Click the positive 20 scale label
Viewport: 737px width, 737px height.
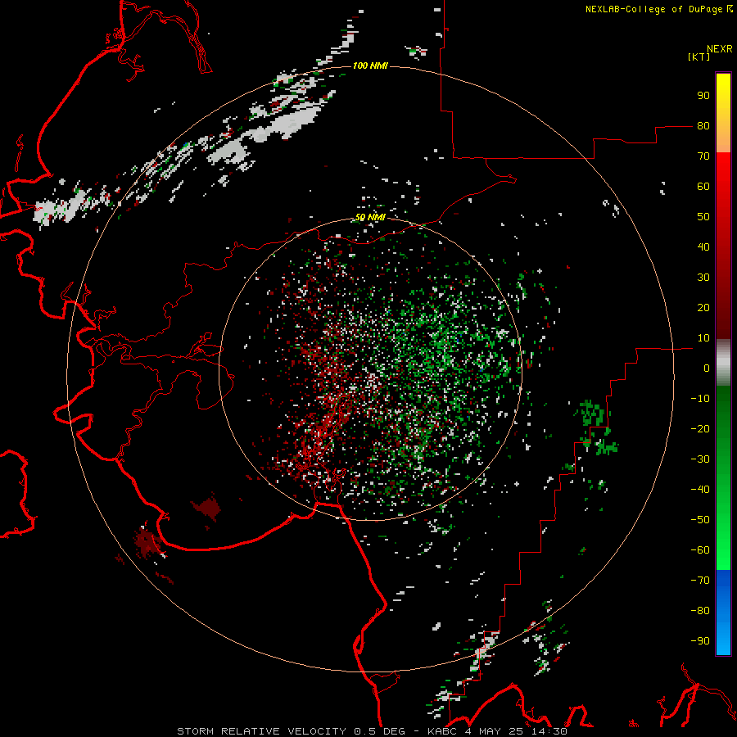point(703,307)
